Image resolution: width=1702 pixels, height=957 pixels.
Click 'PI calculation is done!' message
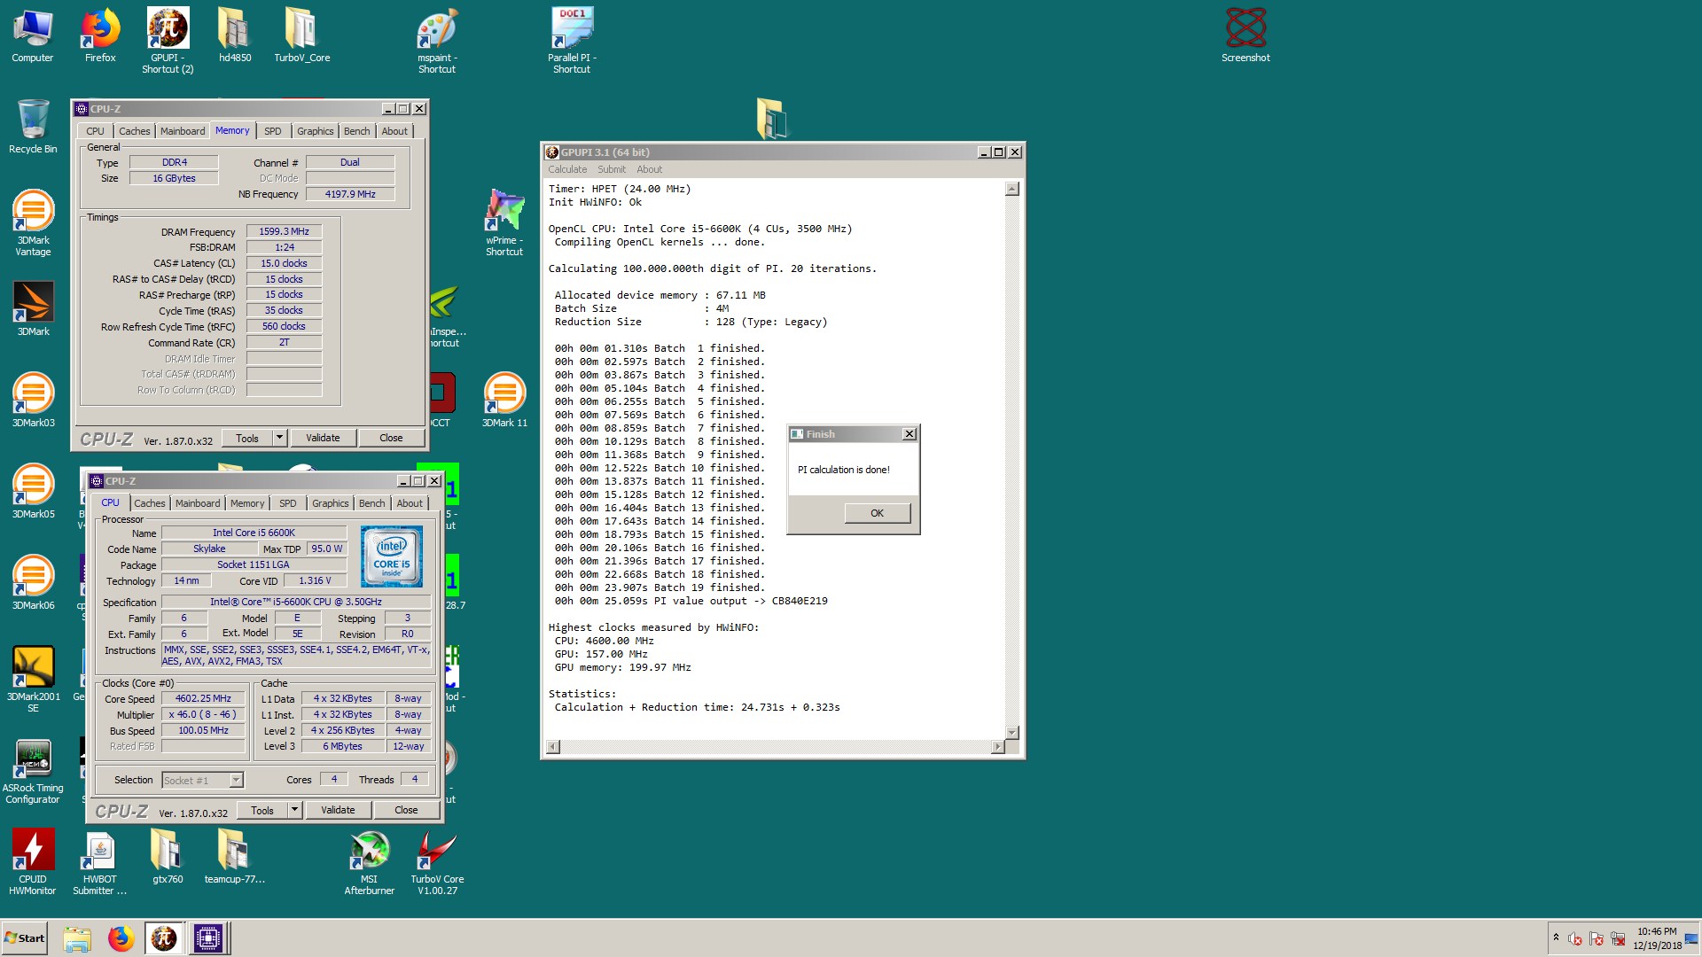pyautogui.click(x=843, y=470)
